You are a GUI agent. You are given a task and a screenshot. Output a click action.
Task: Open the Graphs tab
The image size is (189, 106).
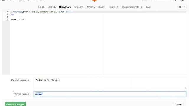pos(102,7)
